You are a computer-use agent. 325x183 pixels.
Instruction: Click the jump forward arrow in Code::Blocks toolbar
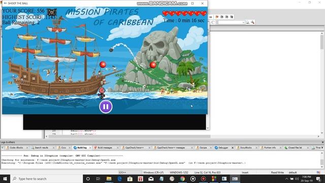[x=211, y=17]
